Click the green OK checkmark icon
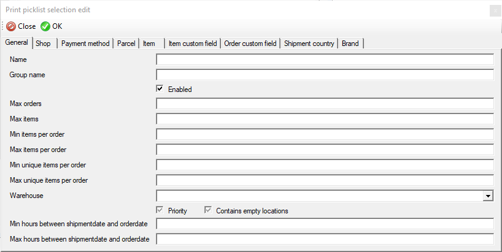Image resolution: width=502 pixels, height=252 pixels. (x=45, y=26)
